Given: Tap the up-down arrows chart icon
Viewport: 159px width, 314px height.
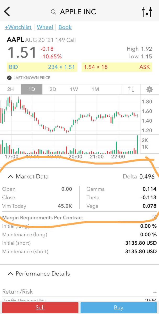Looking at the screenshot, I should point(131,89).
